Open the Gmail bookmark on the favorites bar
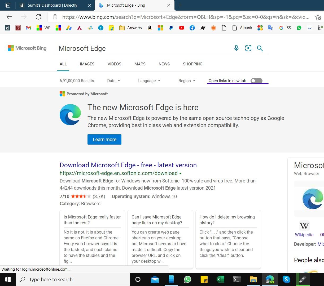The width and height of the screenshot is (324, 286). tap(28, 28)
